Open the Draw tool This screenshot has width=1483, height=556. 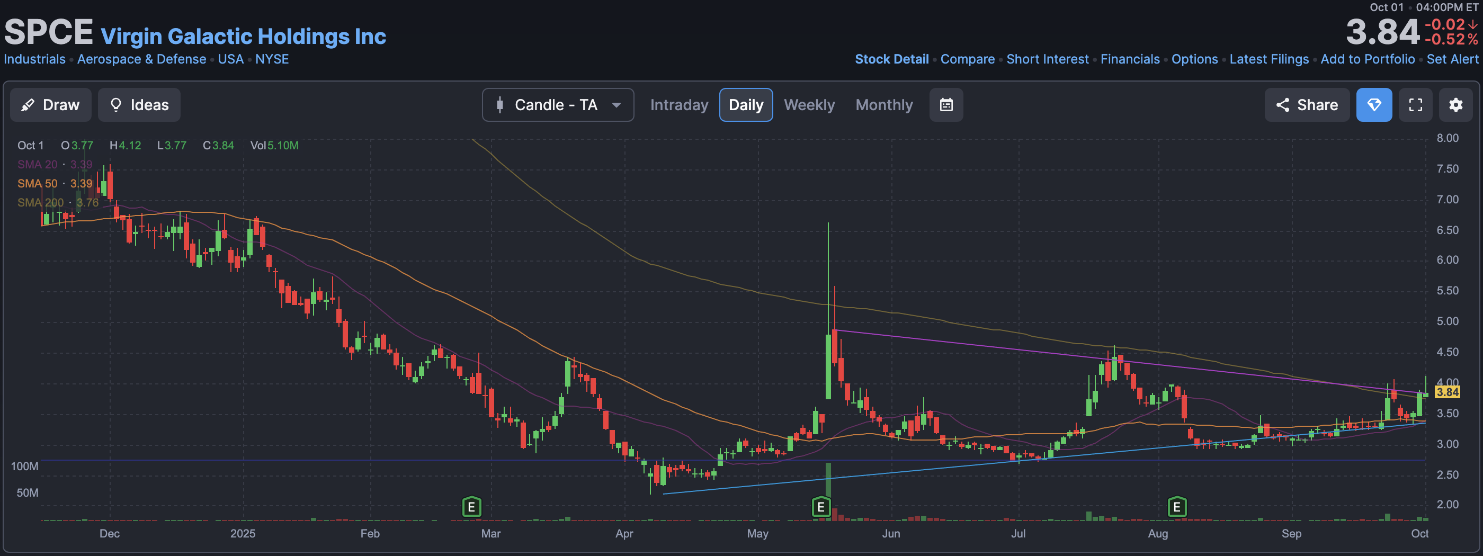tap(51, 105)
